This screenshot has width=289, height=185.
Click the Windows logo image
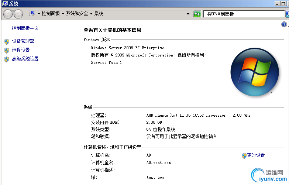pyautogui.click(x=255, y=72)
